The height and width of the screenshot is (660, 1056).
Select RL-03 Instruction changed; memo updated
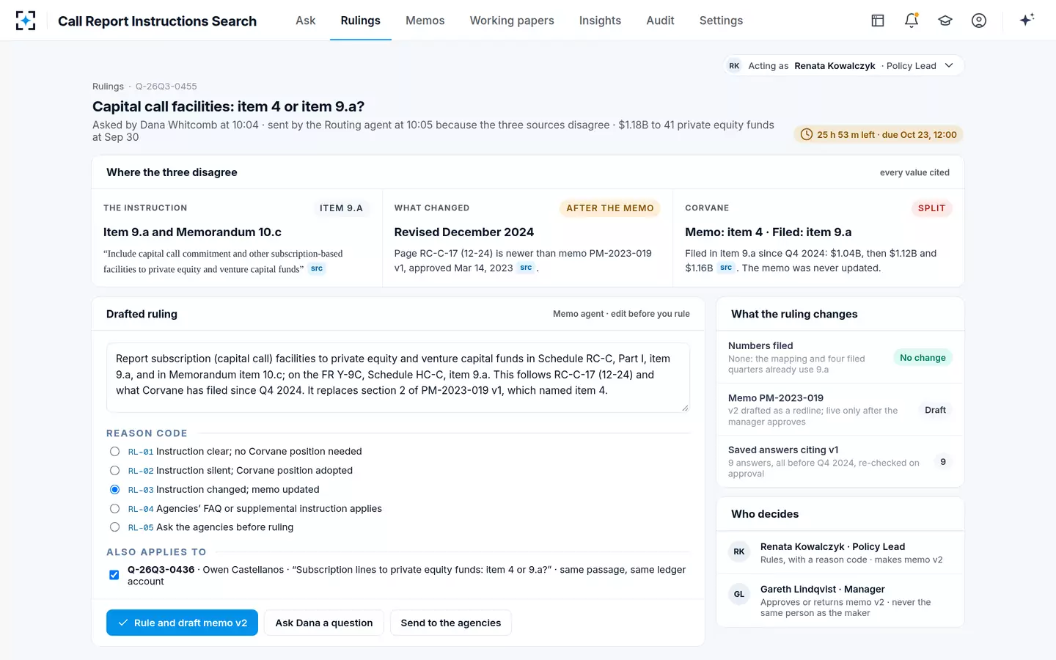pos(114,490)
